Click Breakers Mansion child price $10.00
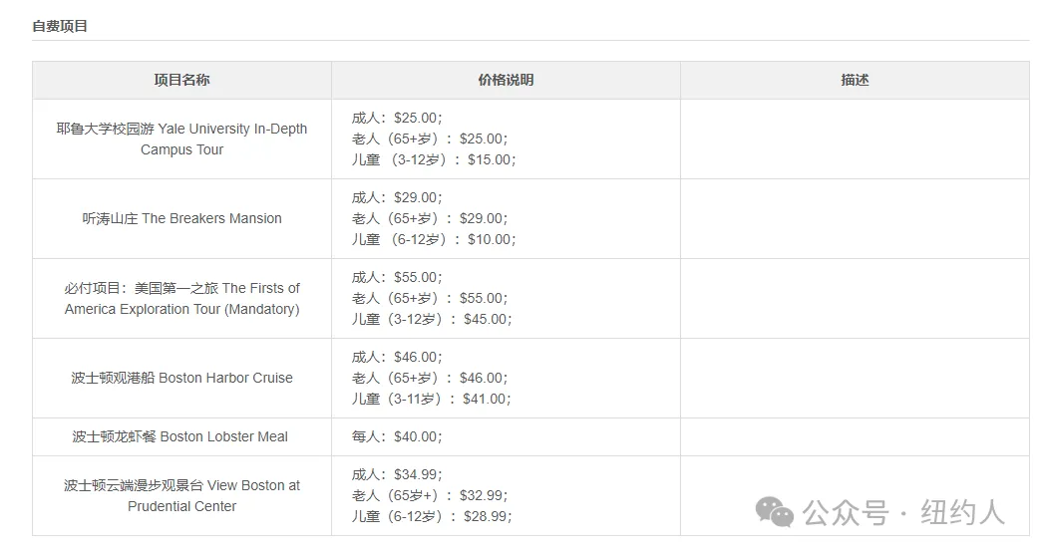The width and height of the screenshot is (1039, 555). tap(489, 240)
